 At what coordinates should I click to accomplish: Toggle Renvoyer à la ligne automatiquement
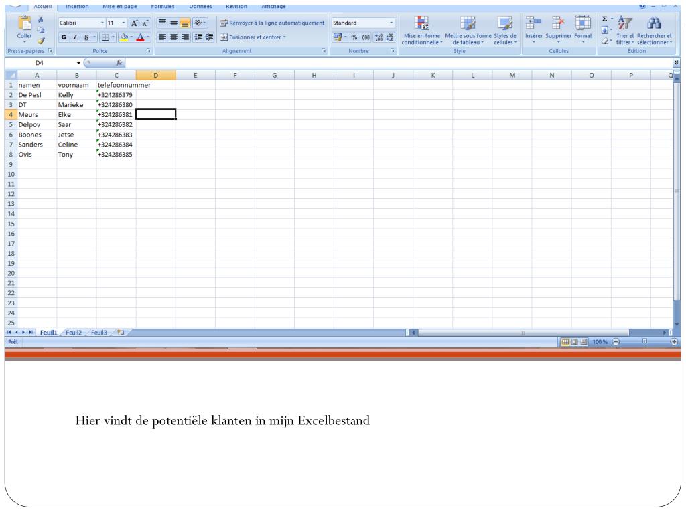tap(272, 23)
